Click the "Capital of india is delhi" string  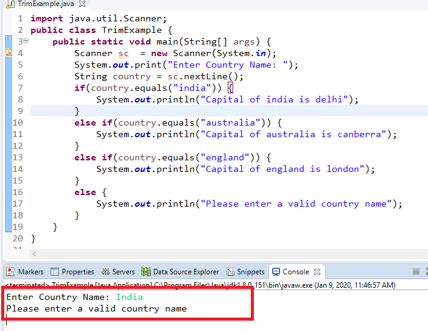click(x=275, y=99)
